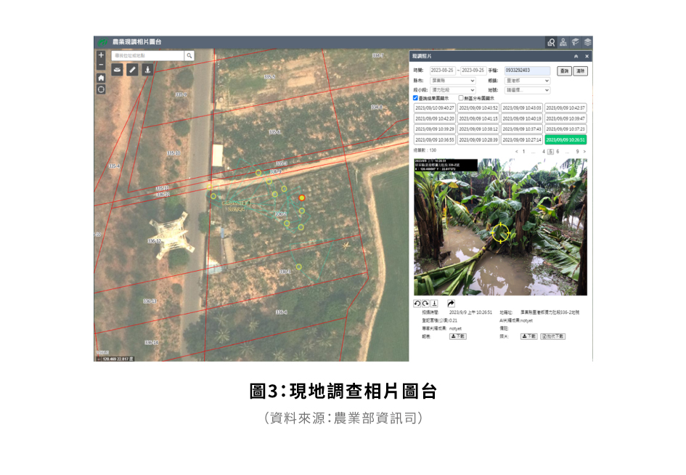686x475 pixels.
Task: Open the 鄉鎮 township dropdown
Action: (x=528, y=81)
